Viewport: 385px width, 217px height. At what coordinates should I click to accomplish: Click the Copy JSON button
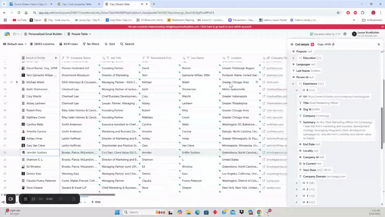coord(326,44)
